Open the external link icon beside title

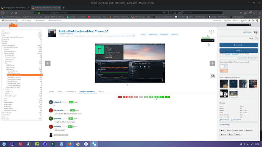pos(106,31)
